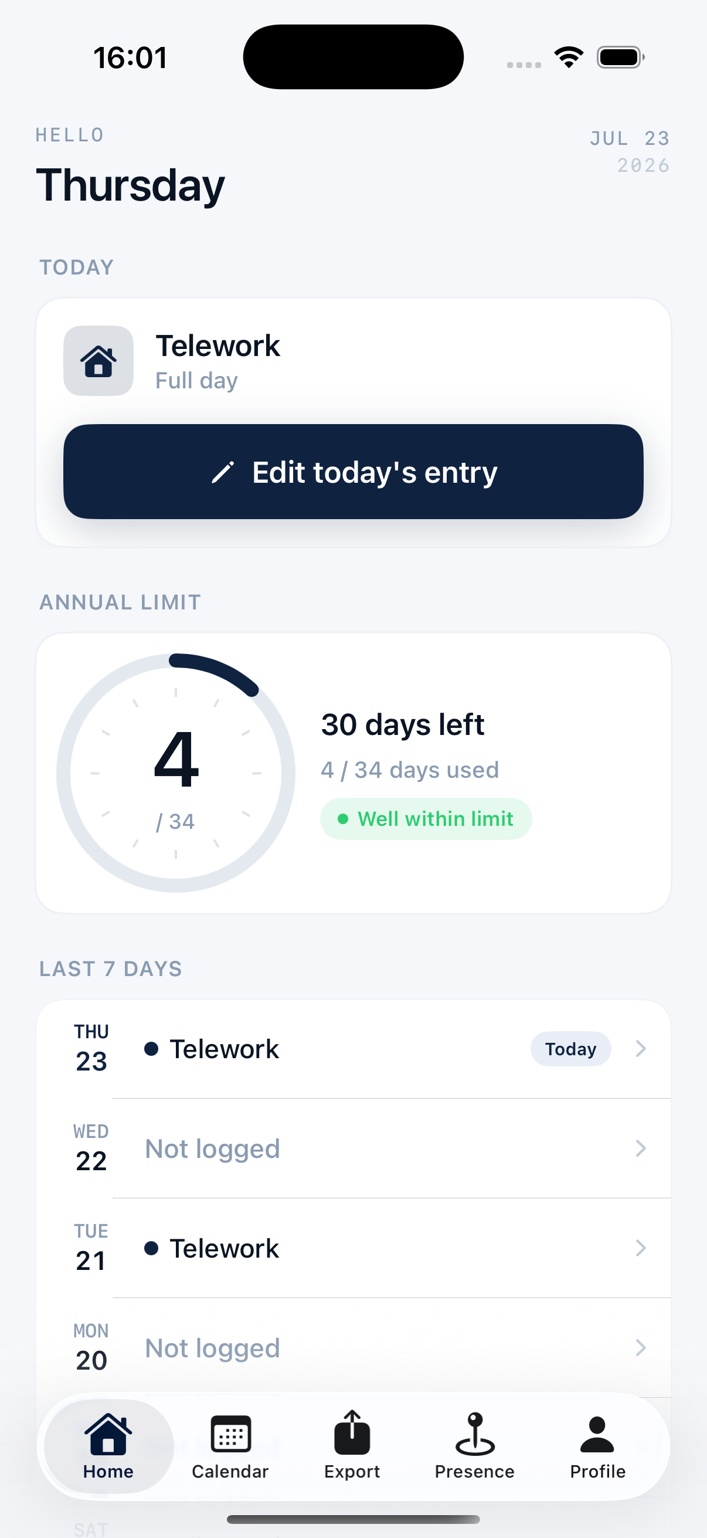The width and height of the screenshot is (707, 1538).
Task: Select the Calendar tab label
Action: 230,1472
